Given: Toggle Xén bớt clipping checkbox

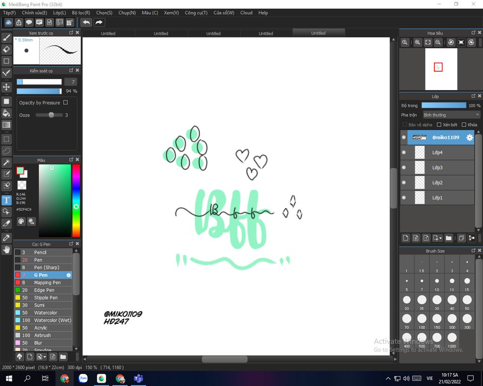Looking at the screenshot, I should pyautogui.click(x=439, y=125).
